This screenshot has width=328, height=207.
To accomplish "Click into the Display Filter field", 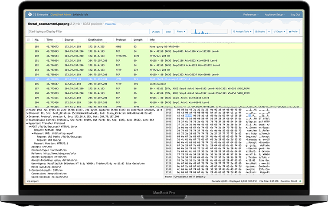I will 89,31.
